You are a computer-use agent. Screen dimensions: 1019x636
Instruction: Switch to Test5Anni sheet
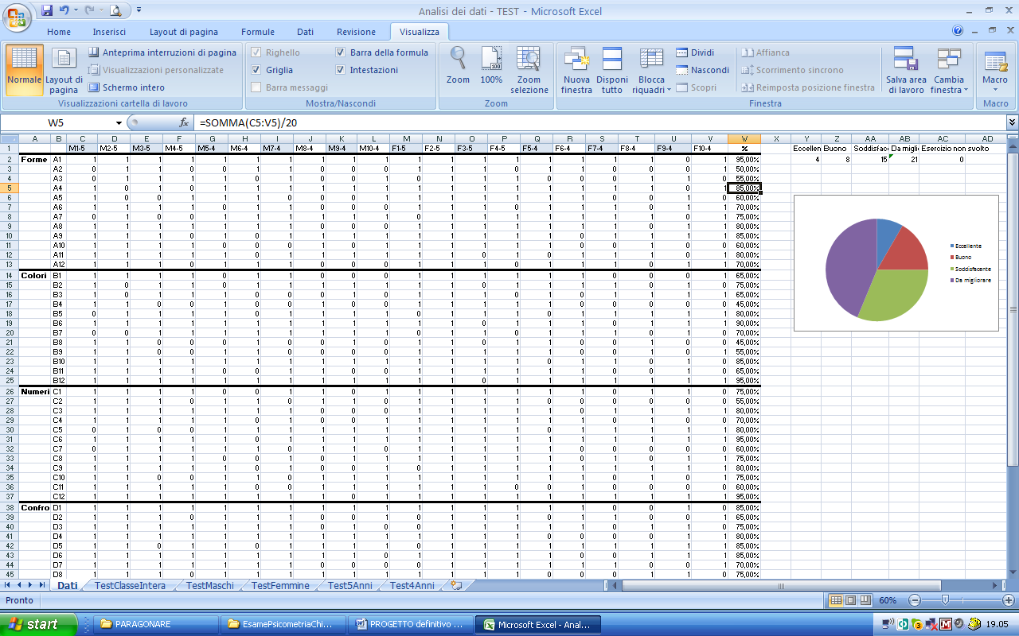(x=349, y=585)
